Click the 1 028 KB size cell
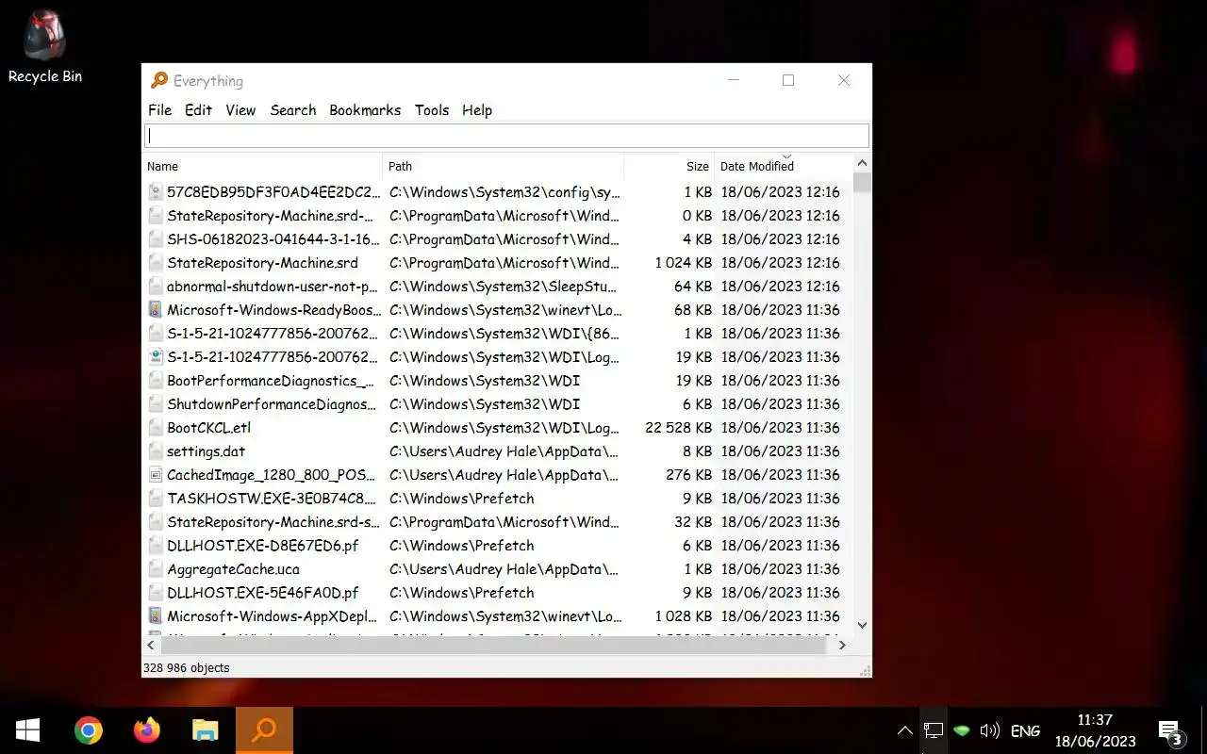This screenshot has height=754, width=1207. coord(684,616)
